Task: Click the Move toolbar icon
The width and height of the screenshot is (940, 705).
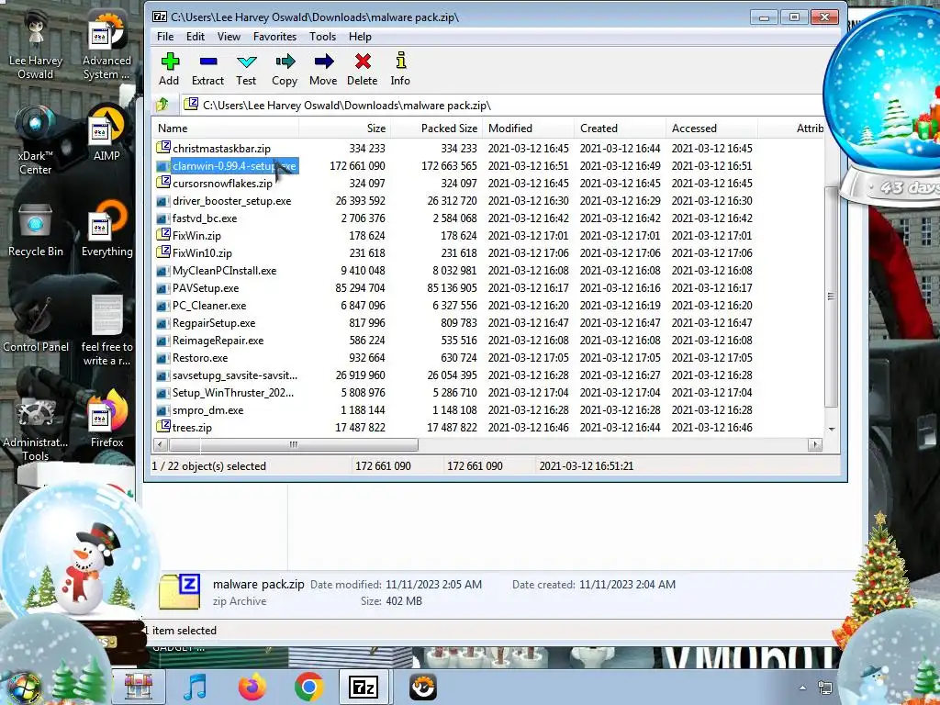Action: coord(324,62)
